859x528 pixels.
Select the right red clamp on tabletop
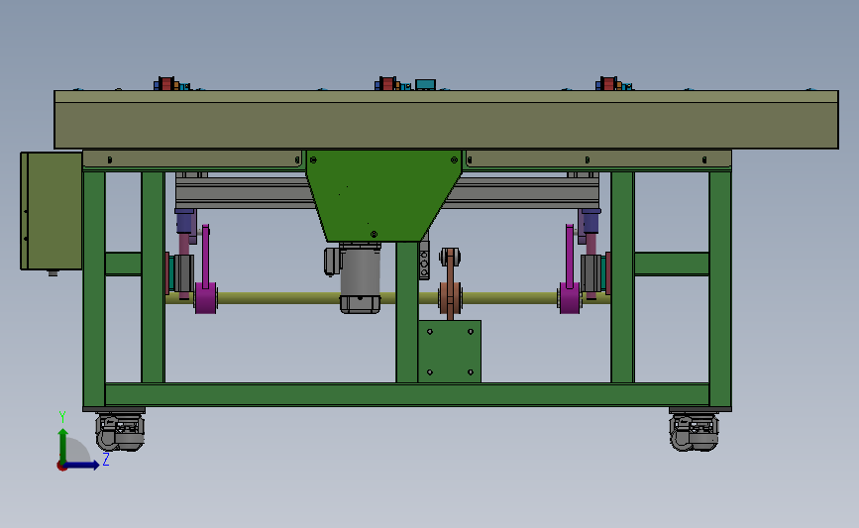[608, 84]
